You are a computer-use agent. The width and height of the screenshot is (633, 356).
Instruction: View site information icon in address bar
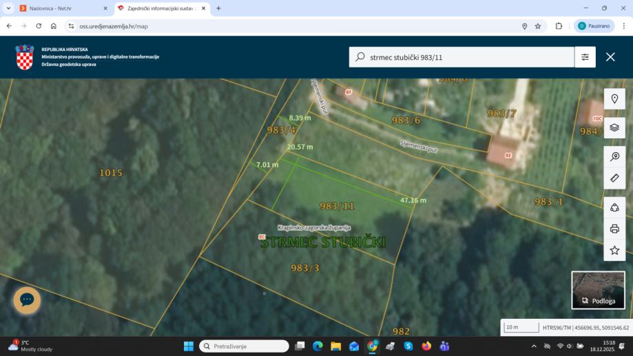point(71,26)
